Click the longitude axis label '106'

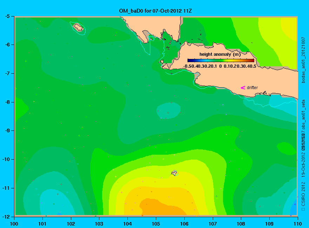[184, 224]
